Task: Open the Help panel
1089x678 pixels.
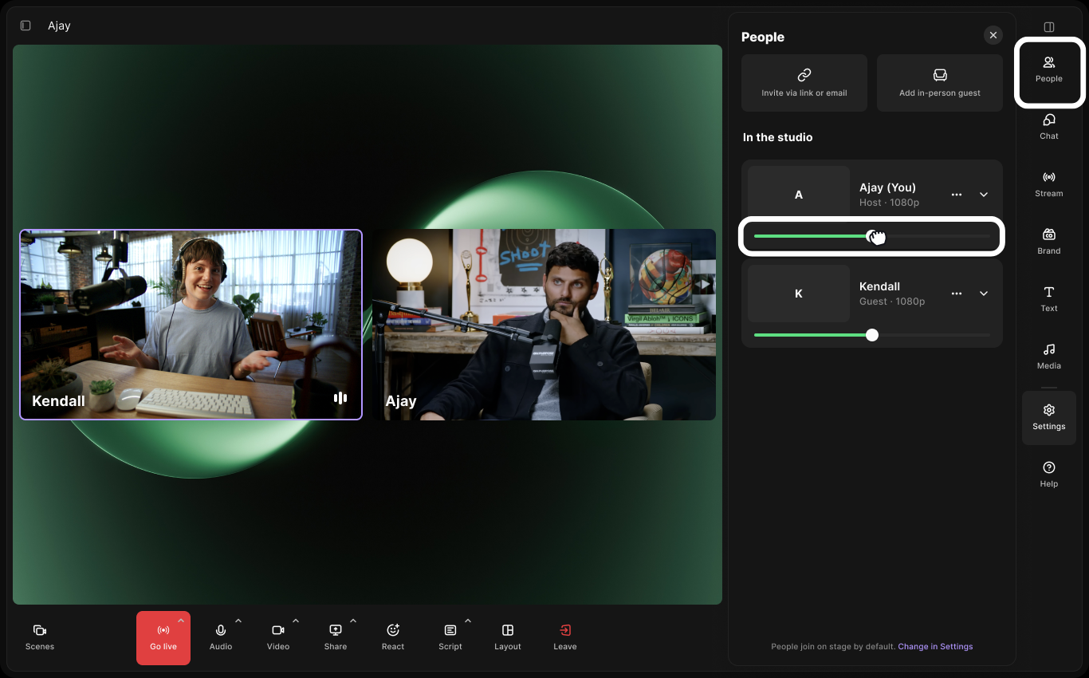Action: pos(1048,474)
